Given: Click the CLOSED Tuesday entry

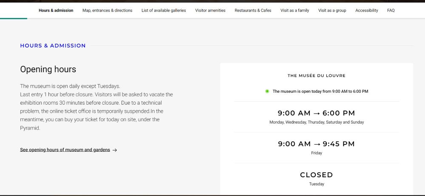Looking at the screenshot, I should click(316, 175).
